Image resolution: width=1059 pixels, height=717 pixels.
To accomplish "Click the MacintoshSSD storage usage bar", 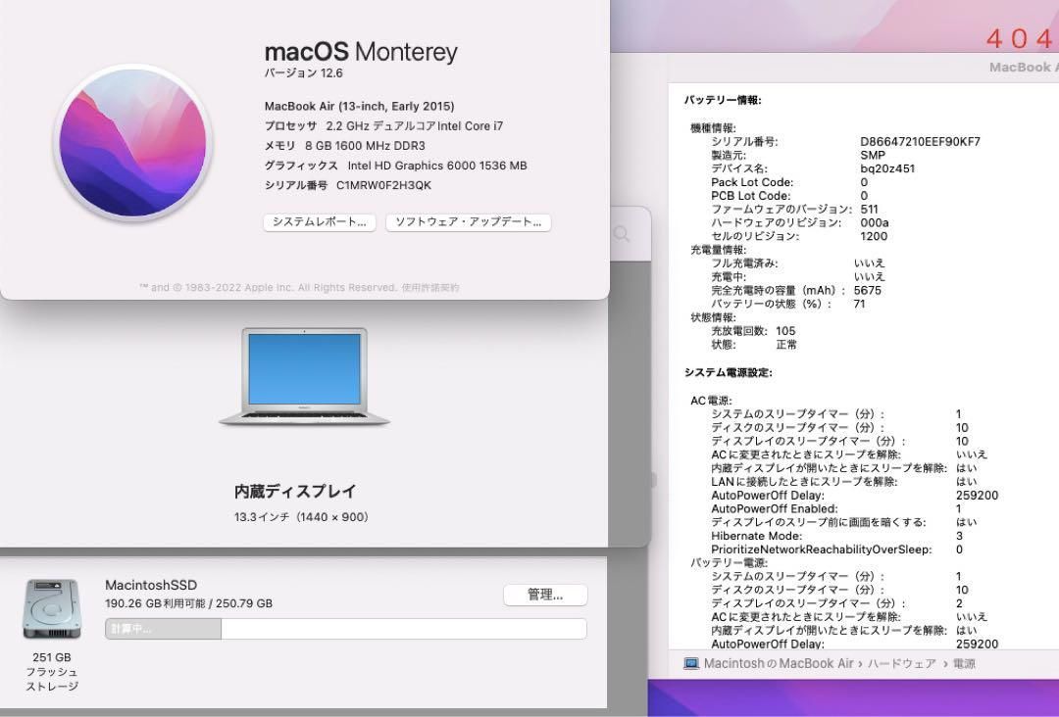I will click(346, 629).
